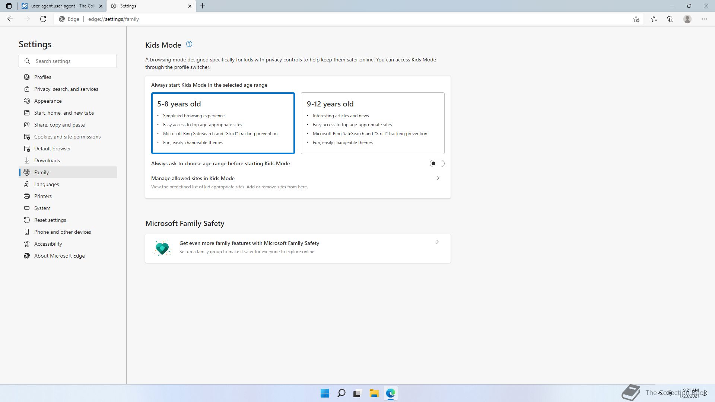Image resolution: width=715 pixels, height=402 pixels.
Task: Open taskbar Search icon
Action: pos(341,393)
